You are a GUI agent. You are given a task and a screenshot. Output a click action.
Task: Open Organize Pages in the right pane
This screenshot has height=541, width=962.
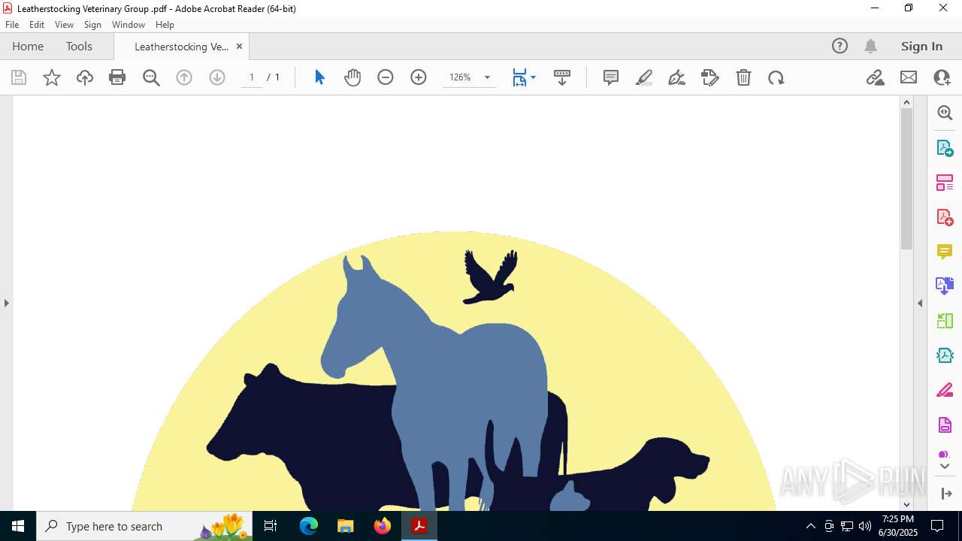pos(945,183)
